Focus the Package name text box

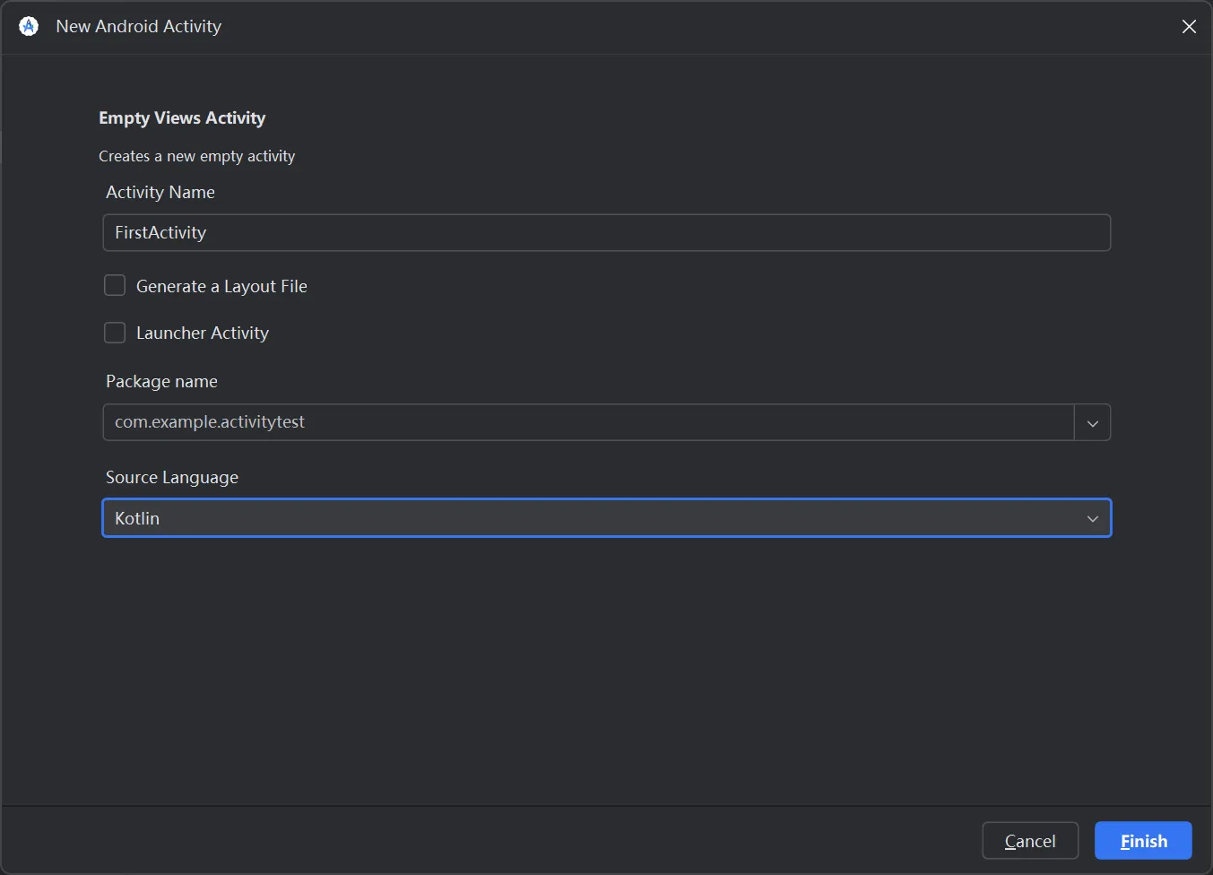click(x=588, y=422)
